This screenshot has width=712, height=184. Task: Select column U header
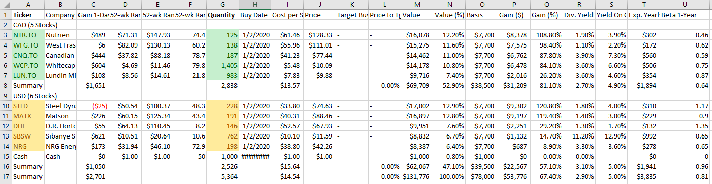point(686,5)
